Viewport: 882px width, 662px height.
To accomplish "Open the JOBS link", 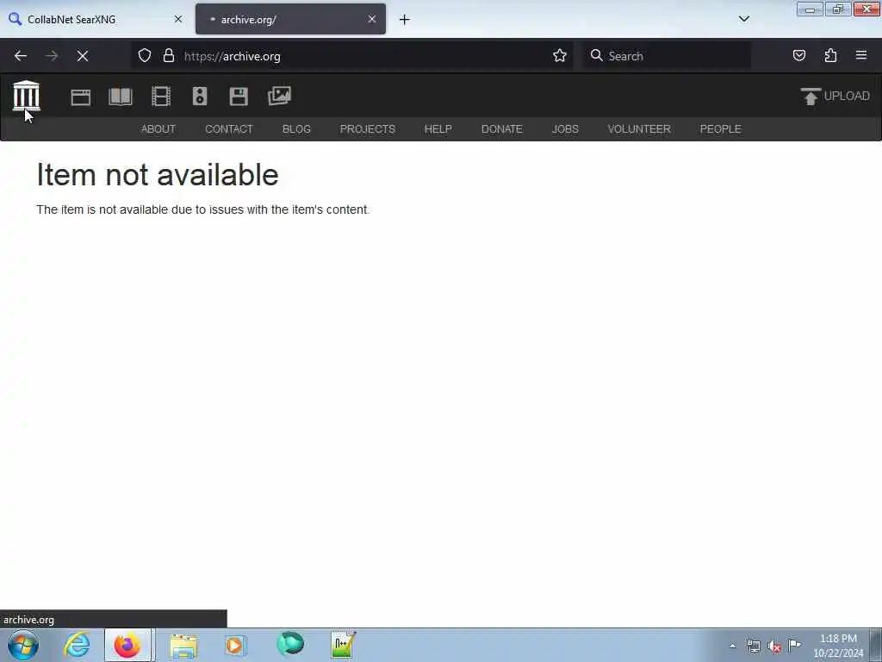I will coord(565,129).
